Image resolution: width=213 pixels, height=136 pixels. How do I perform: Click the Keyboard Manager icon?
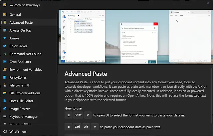click(x=5, y=116)
